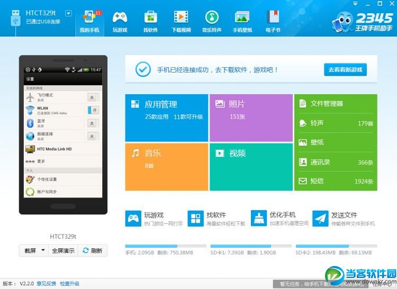Switch to the 手机壁纸 tab
Viewport: 397px width, 289px height.
[242, 22]
